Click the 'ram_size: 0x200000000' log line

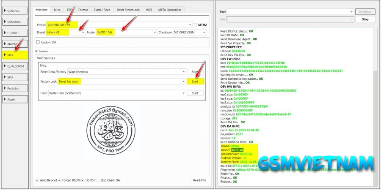click(236, 110)
